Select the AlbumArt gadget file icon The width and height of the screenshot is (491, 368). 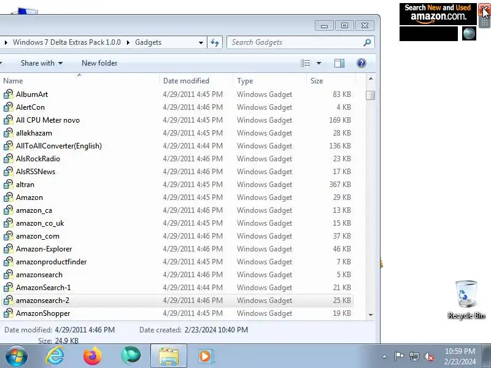tap(9, 94)
